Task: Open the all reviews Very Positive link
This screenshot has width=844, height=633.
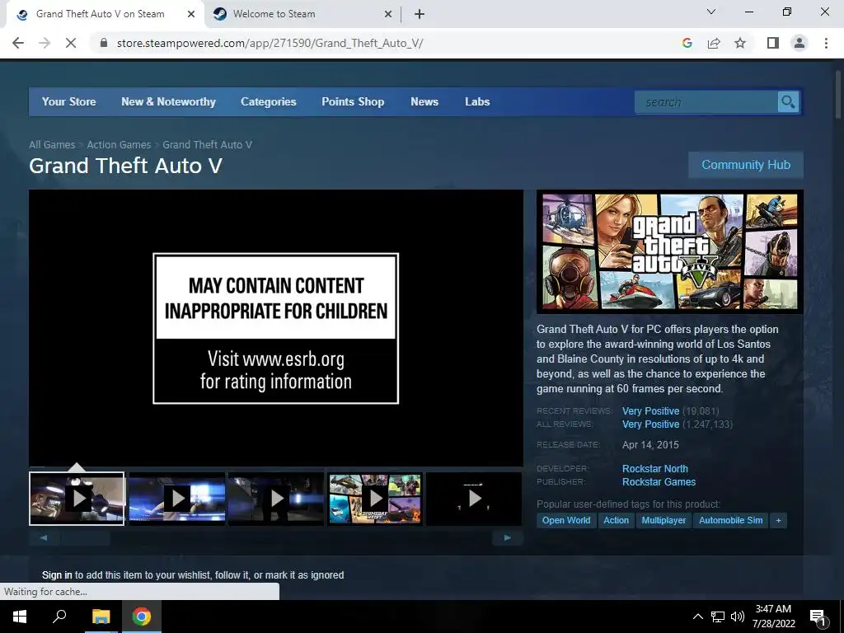Action: point(651,424)
